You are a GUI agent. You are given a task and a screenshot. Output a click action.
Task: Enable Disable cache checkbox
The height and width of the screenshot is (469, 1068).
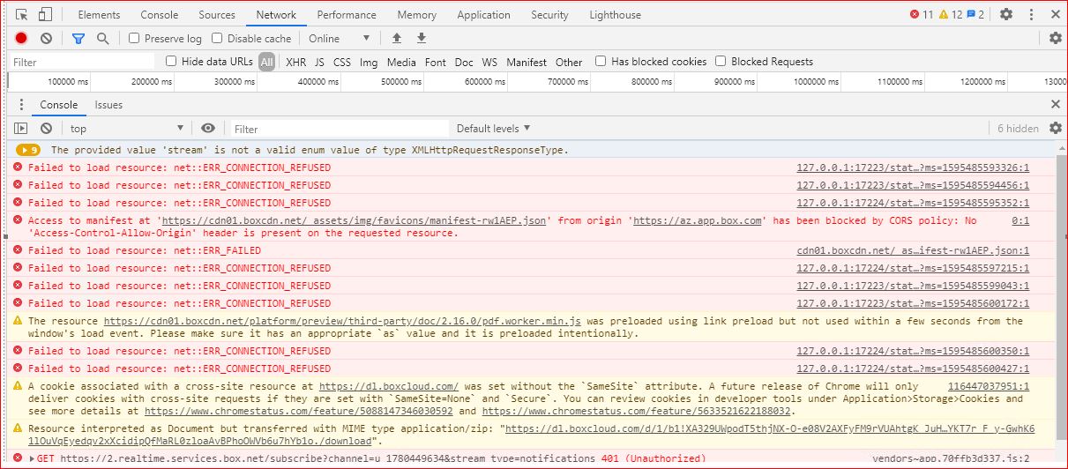217,39
